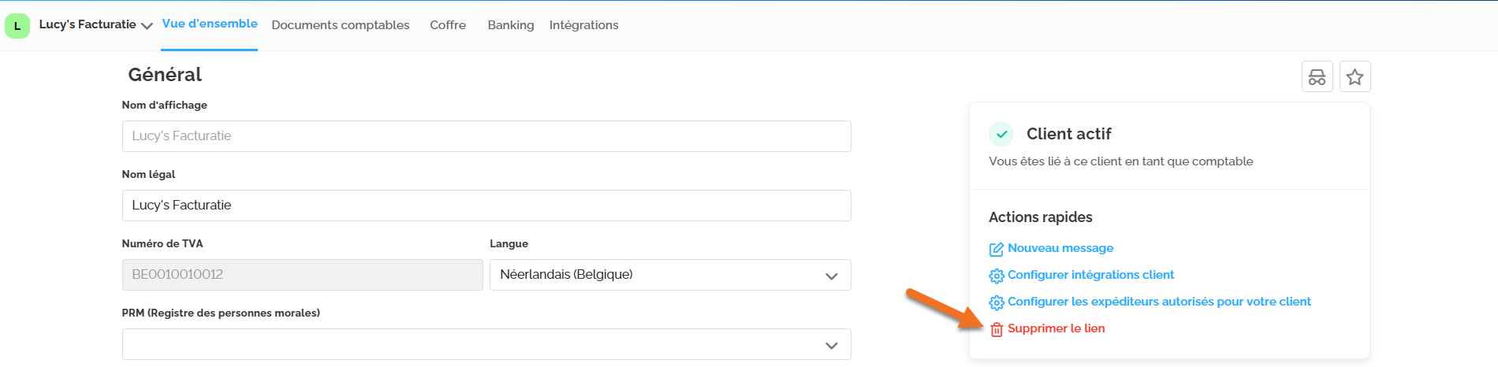Click the Supprimer le lien link

(1056, 328)
